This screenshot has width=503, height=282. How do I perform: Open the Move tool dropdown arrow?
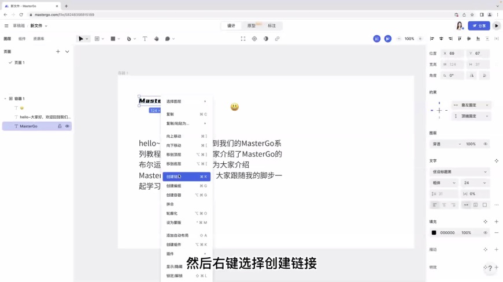87,39
